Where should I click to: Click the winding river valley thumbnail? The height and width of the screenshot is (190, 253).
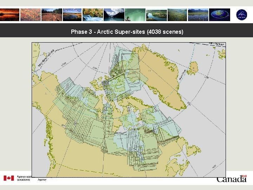point(156,15)
